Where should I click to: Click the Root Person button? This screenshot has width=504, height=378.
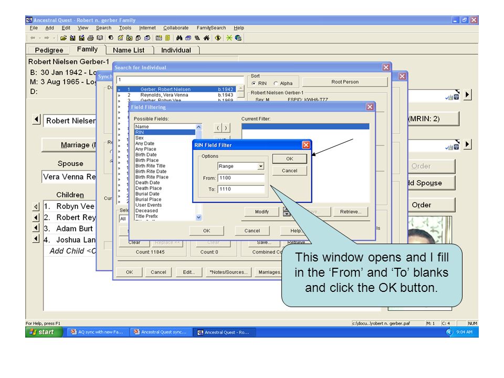click(345, 82)
